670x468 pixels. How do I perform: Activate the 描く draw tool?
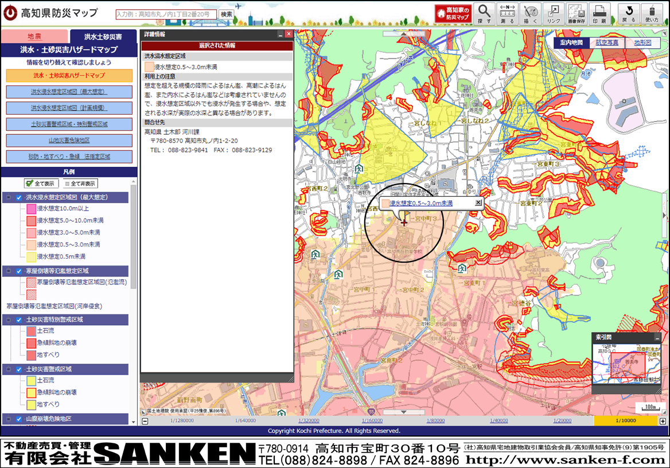[531, 13]
